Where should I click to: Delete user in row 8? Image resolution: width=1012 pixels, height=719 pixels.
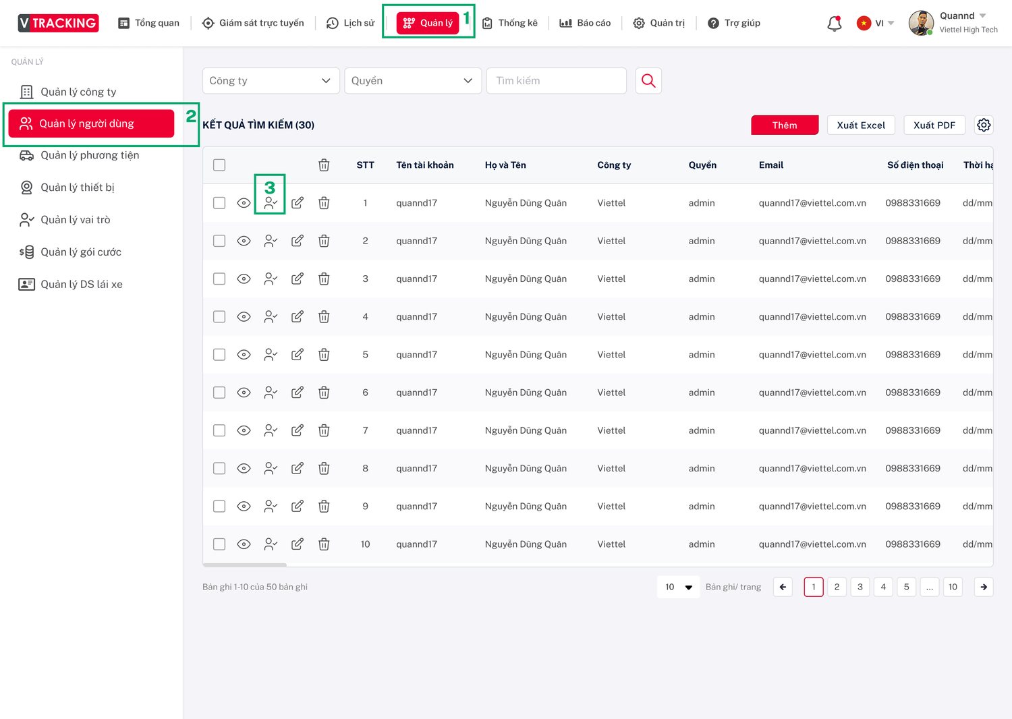point(324,468)
